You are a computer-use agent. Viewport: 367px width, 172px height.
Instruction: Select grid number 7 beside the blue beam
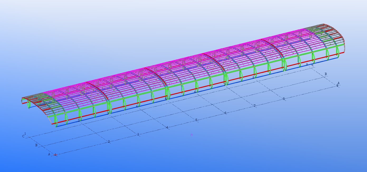point(224,85)
